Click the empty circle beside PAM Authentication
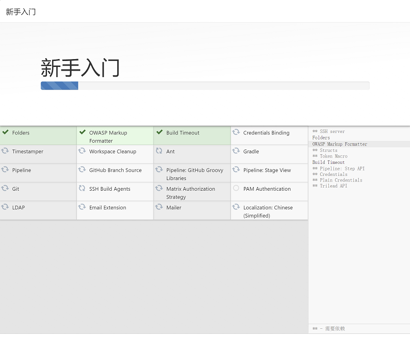The image size is (410, 338). pos(236,188)
